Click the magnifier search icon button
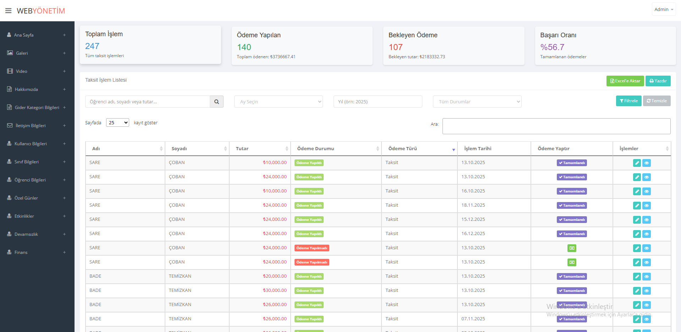 tap(216, 102)
